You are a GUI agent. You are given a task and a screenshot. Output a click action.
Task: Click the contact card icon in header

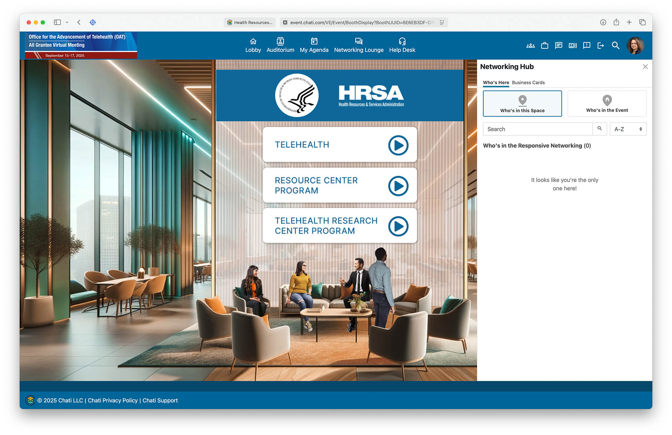click(x=573, y=46)
